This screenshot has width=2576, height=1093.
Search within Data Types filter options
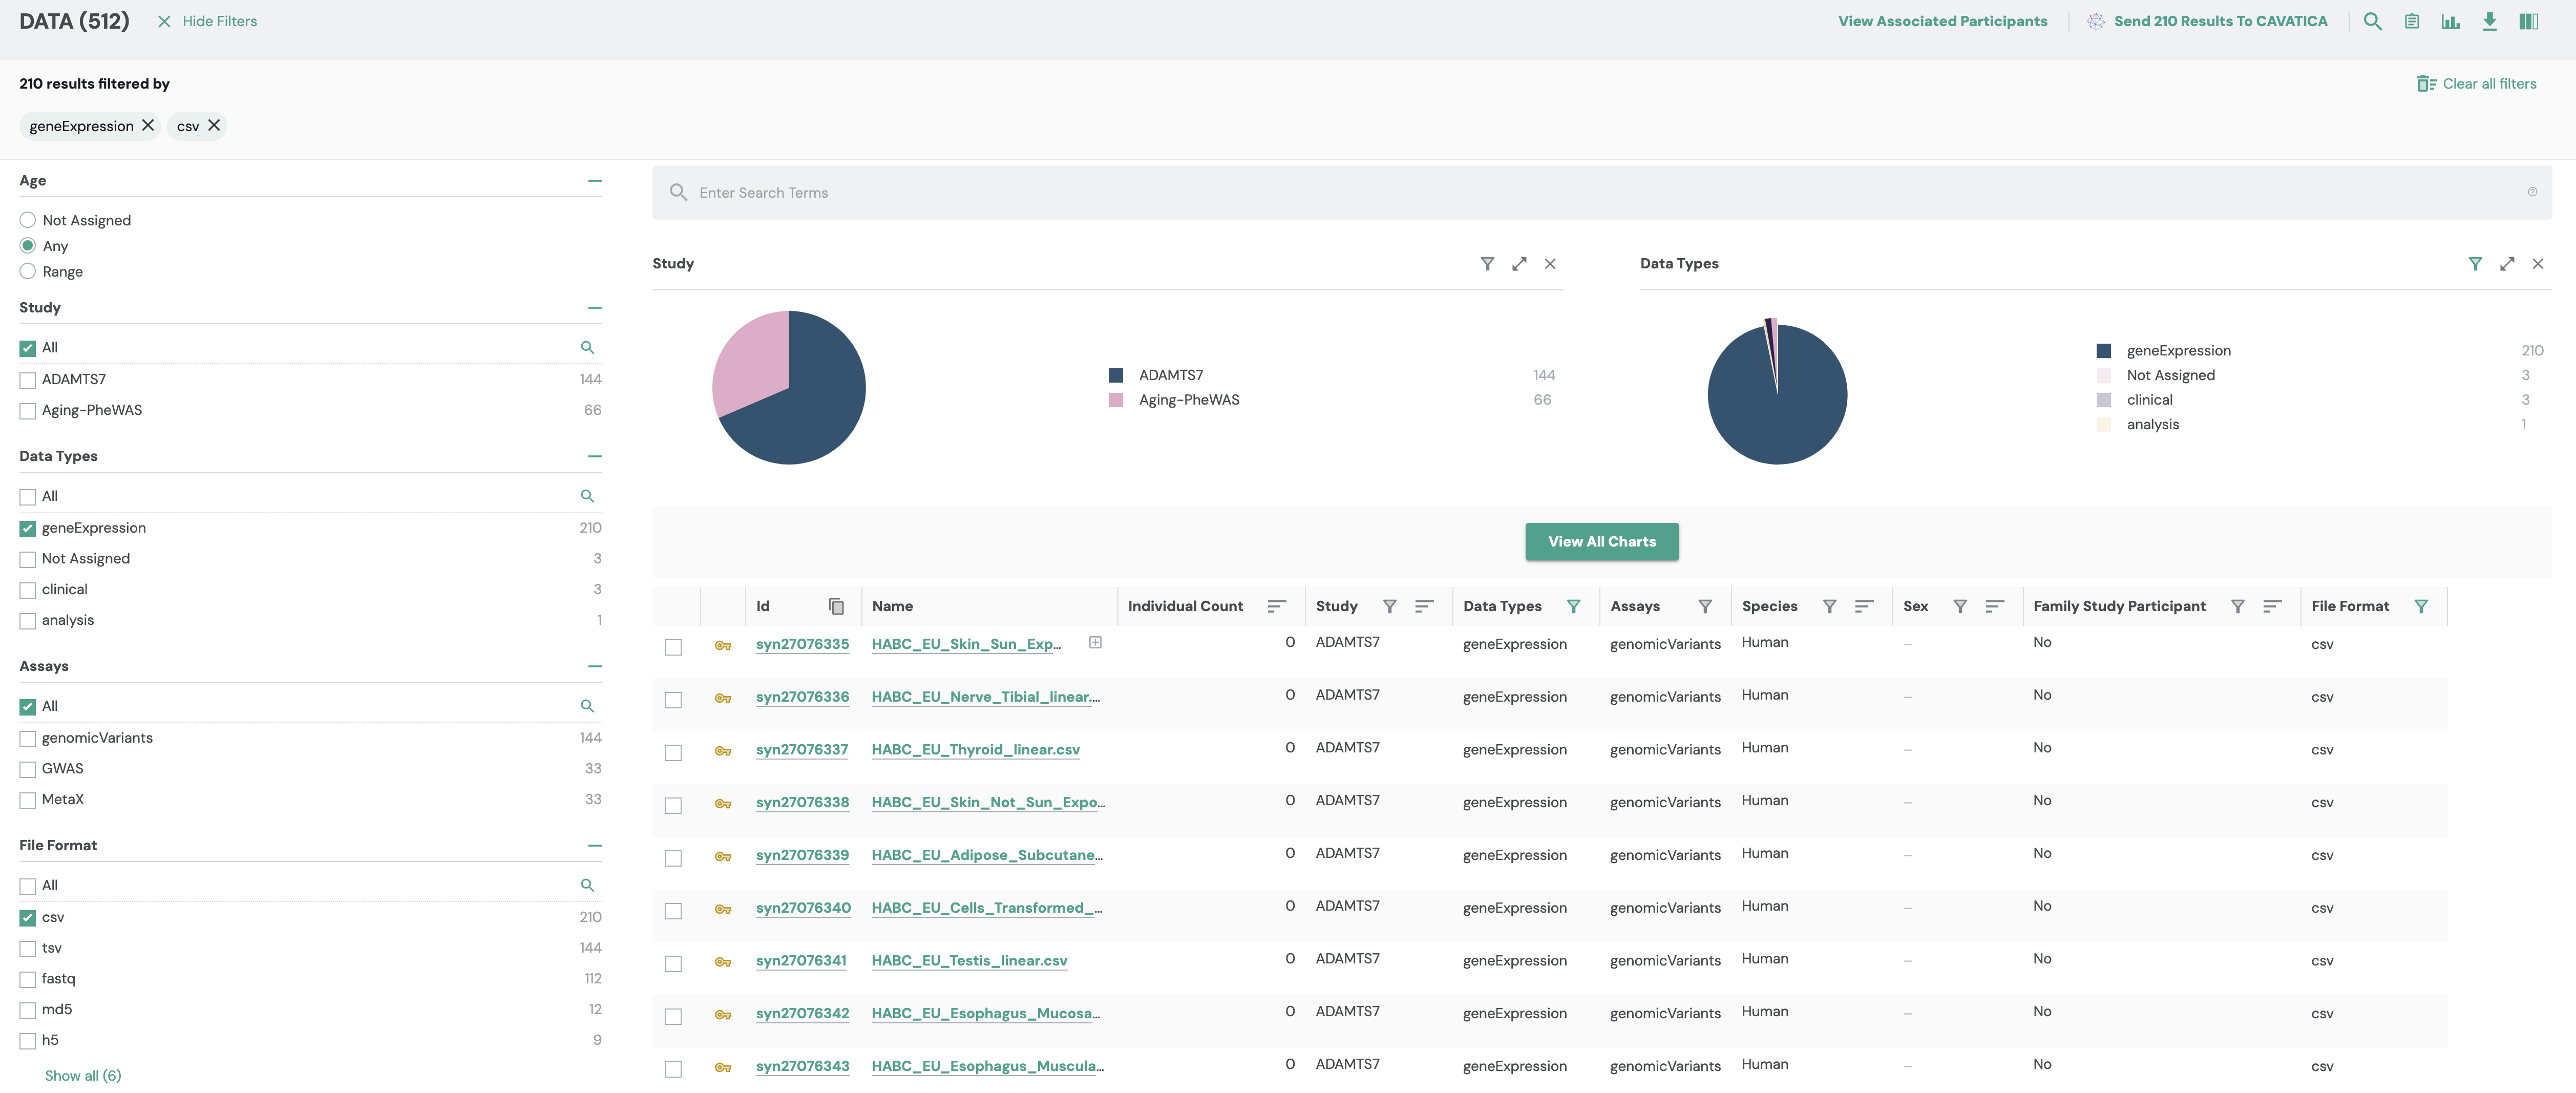pos(587,496)
